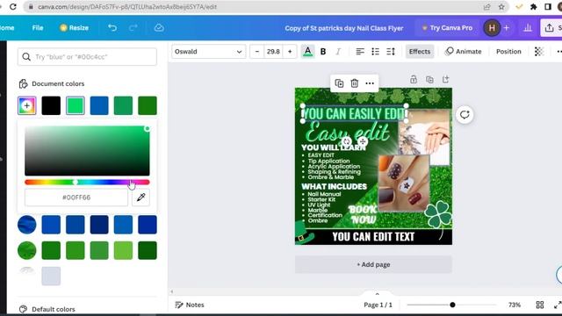The image size is (562, 316).
Task: Duplicate the page
Action: coord(429,79)
